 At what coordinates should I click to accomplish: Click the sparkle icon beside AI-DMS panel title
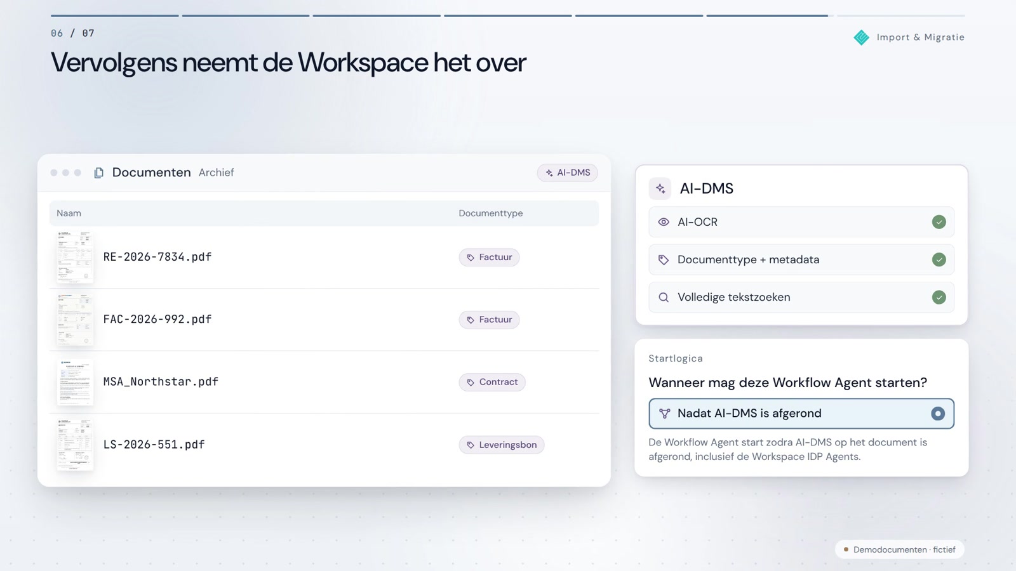pyautogui.click(x=660, y=188)
